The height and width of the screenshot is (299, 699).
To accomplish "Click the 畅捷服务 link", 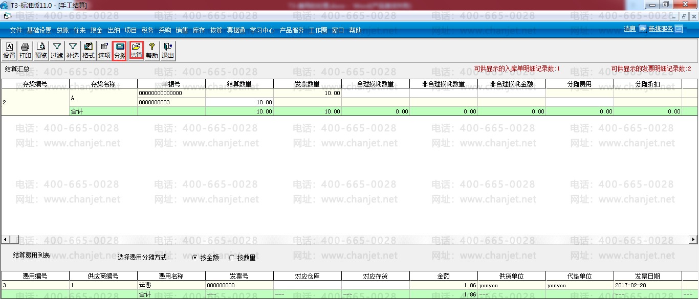I will pos(661,29).
